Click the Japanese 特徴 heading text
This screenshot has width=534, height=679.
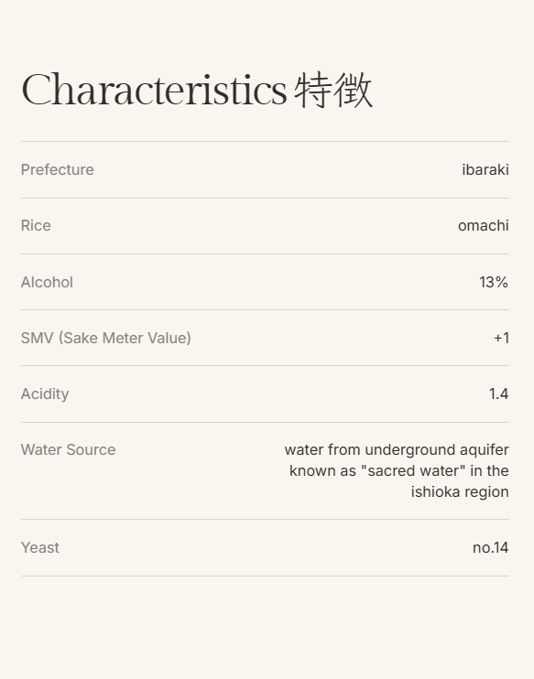click(x=333, y=90)
